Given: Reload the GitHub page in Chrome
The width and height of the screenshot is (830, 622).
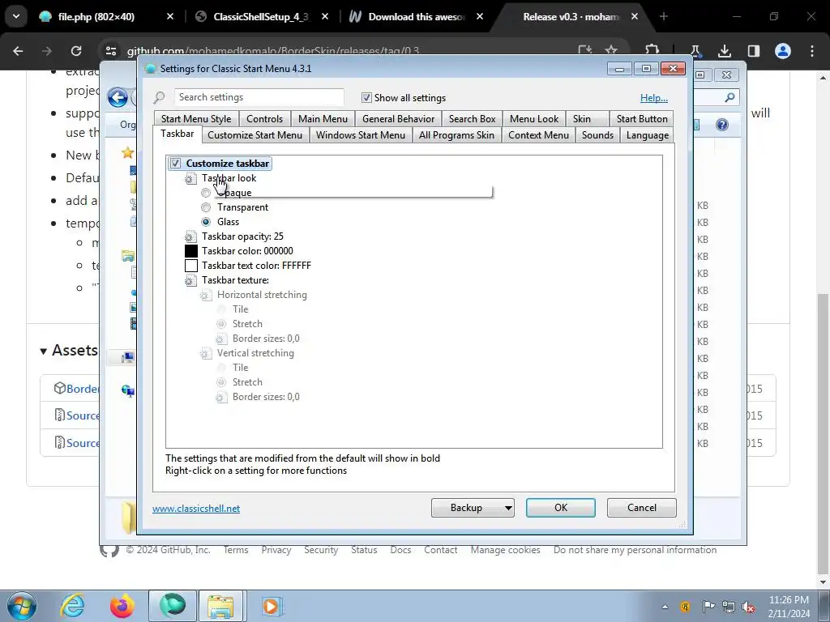Looking at the screenshot, I should (x=76, y=51).
